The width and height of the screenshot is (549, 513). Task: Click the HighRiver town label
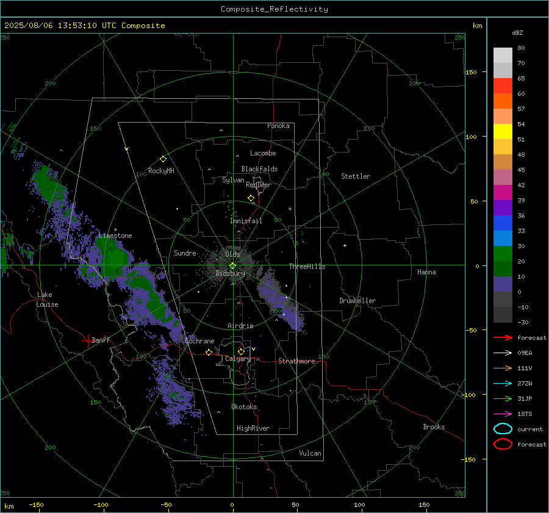click(253, 428)
